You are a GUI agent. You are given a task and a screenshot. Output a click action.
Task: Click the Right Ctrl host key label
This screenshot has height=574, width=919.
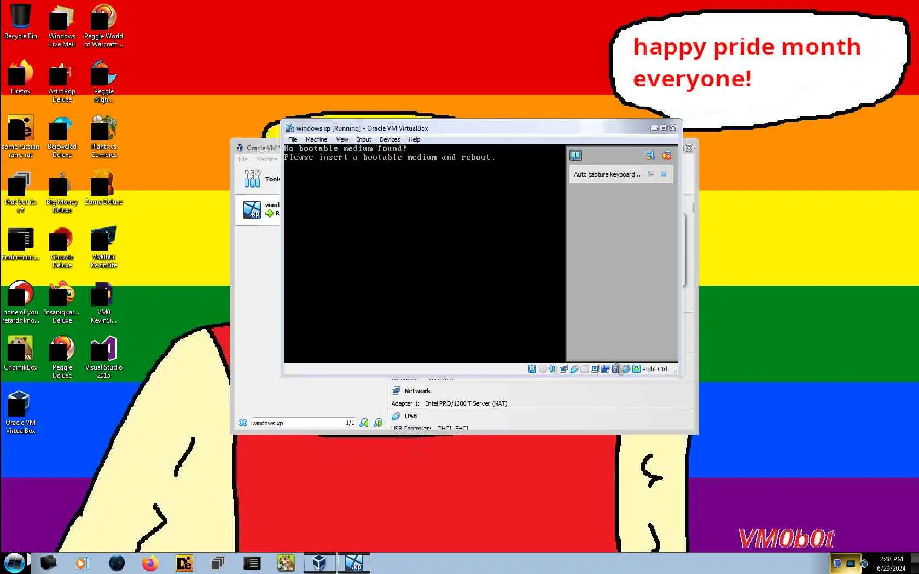(x=655, y=369)
